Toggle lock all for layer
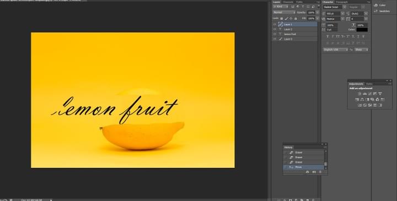Viewport: 397px width, 201px height. pyautogui.click(x=296, y=19)
